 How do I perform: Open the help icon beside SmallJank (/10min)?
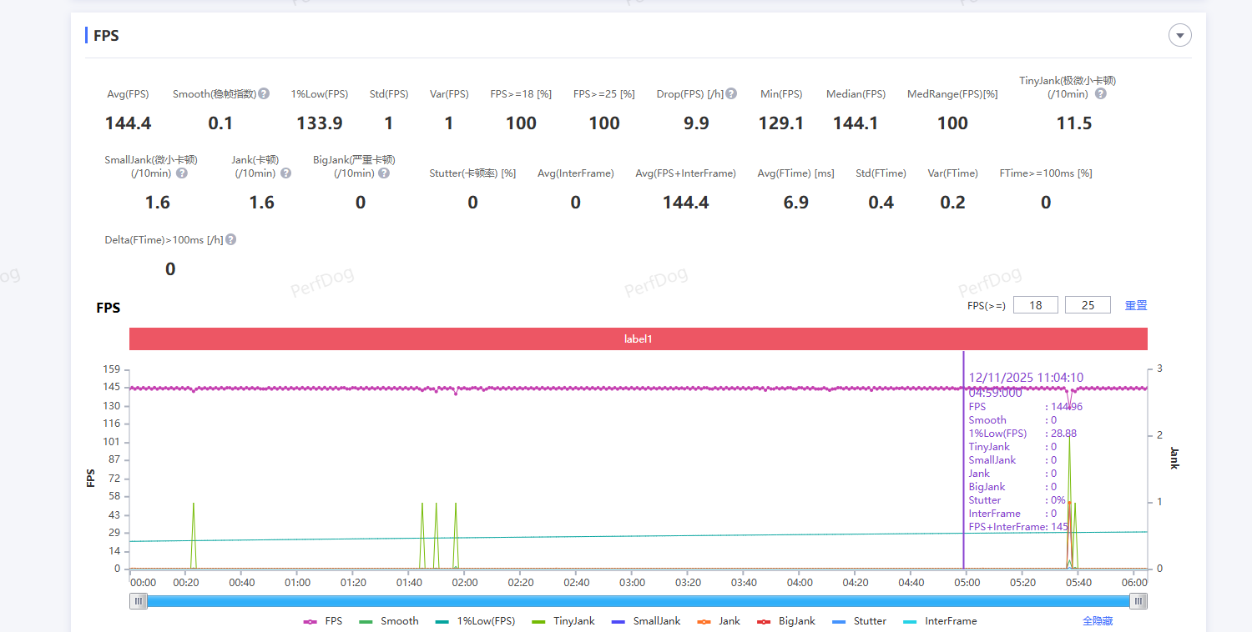[x=181, y=173]
